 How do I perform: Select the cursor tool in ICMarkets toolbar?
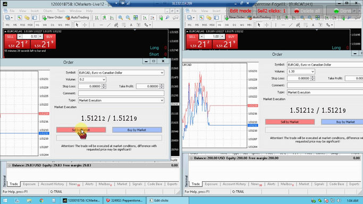(x=77, y=25)
